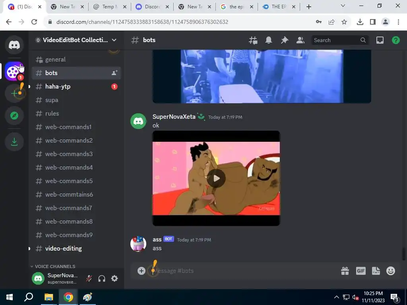
Task: Toggle deafen headphones icon
Action: (x=102, y=278)
